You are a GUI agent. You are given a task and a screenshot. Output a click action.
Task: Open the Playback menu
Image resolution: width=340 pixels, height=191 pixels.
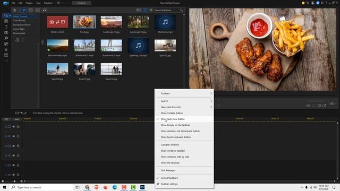[48, 3]
